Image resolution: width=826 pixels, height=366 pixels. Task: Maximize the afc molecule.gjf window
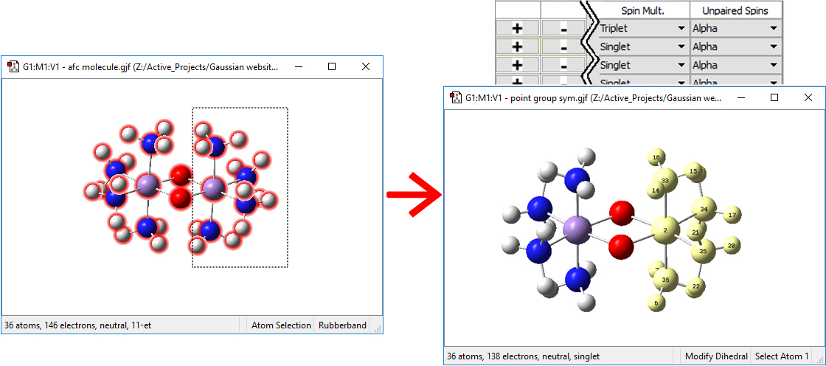click(x=332, y=66)
